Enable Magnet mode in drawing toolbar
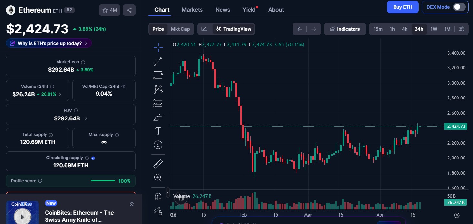Viewport: 473px width, 224px height. pyautogui.click(x=158, y=196)
